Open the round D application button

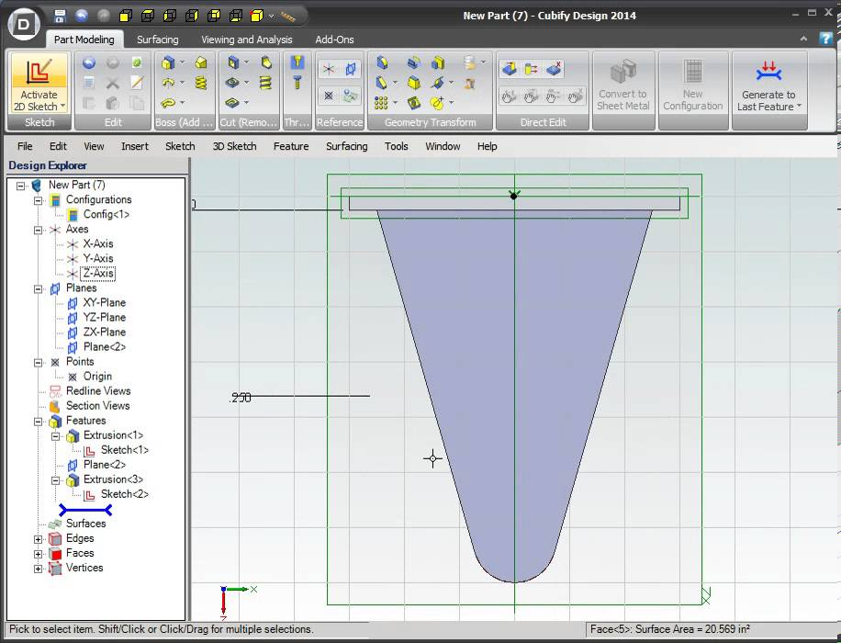(x=24, y=23)
